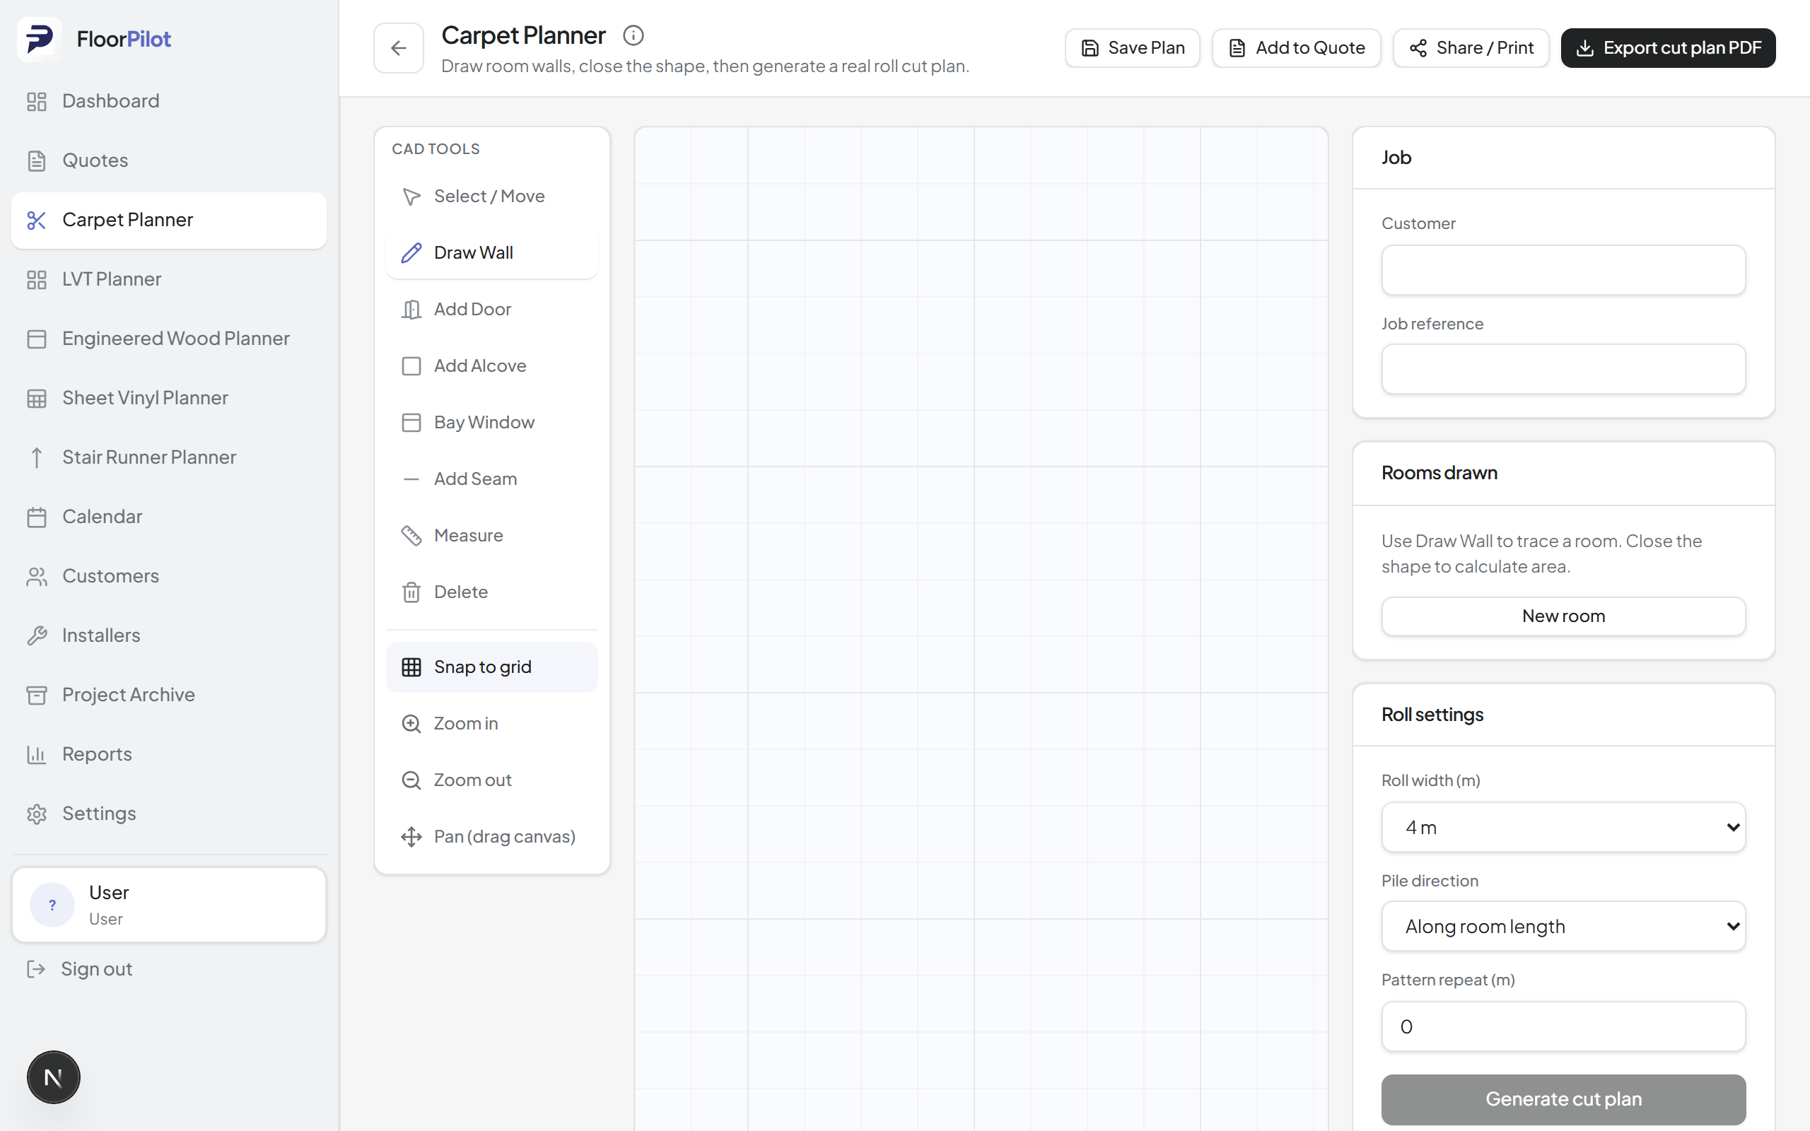Click Zoom out tool

(x=491, y=780)
